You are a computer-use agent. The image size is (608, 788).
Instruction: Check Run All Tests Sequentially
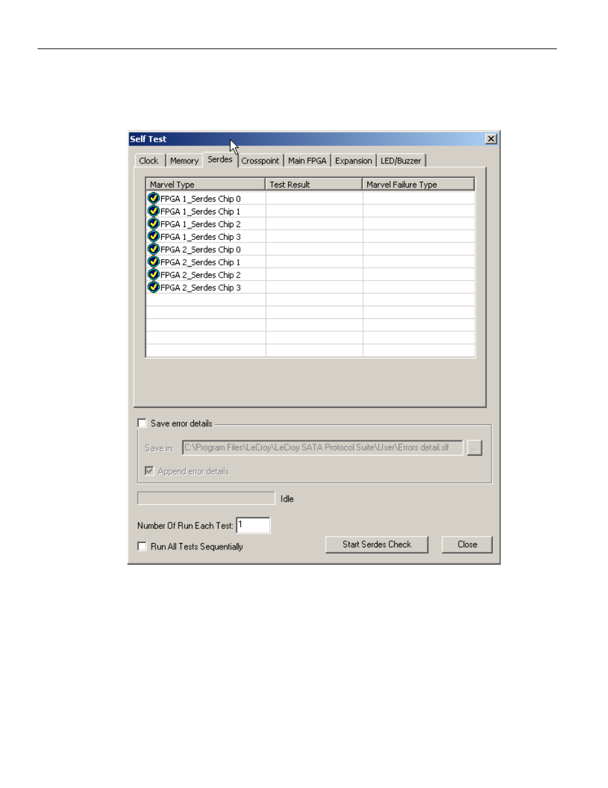tap(141, 547)
